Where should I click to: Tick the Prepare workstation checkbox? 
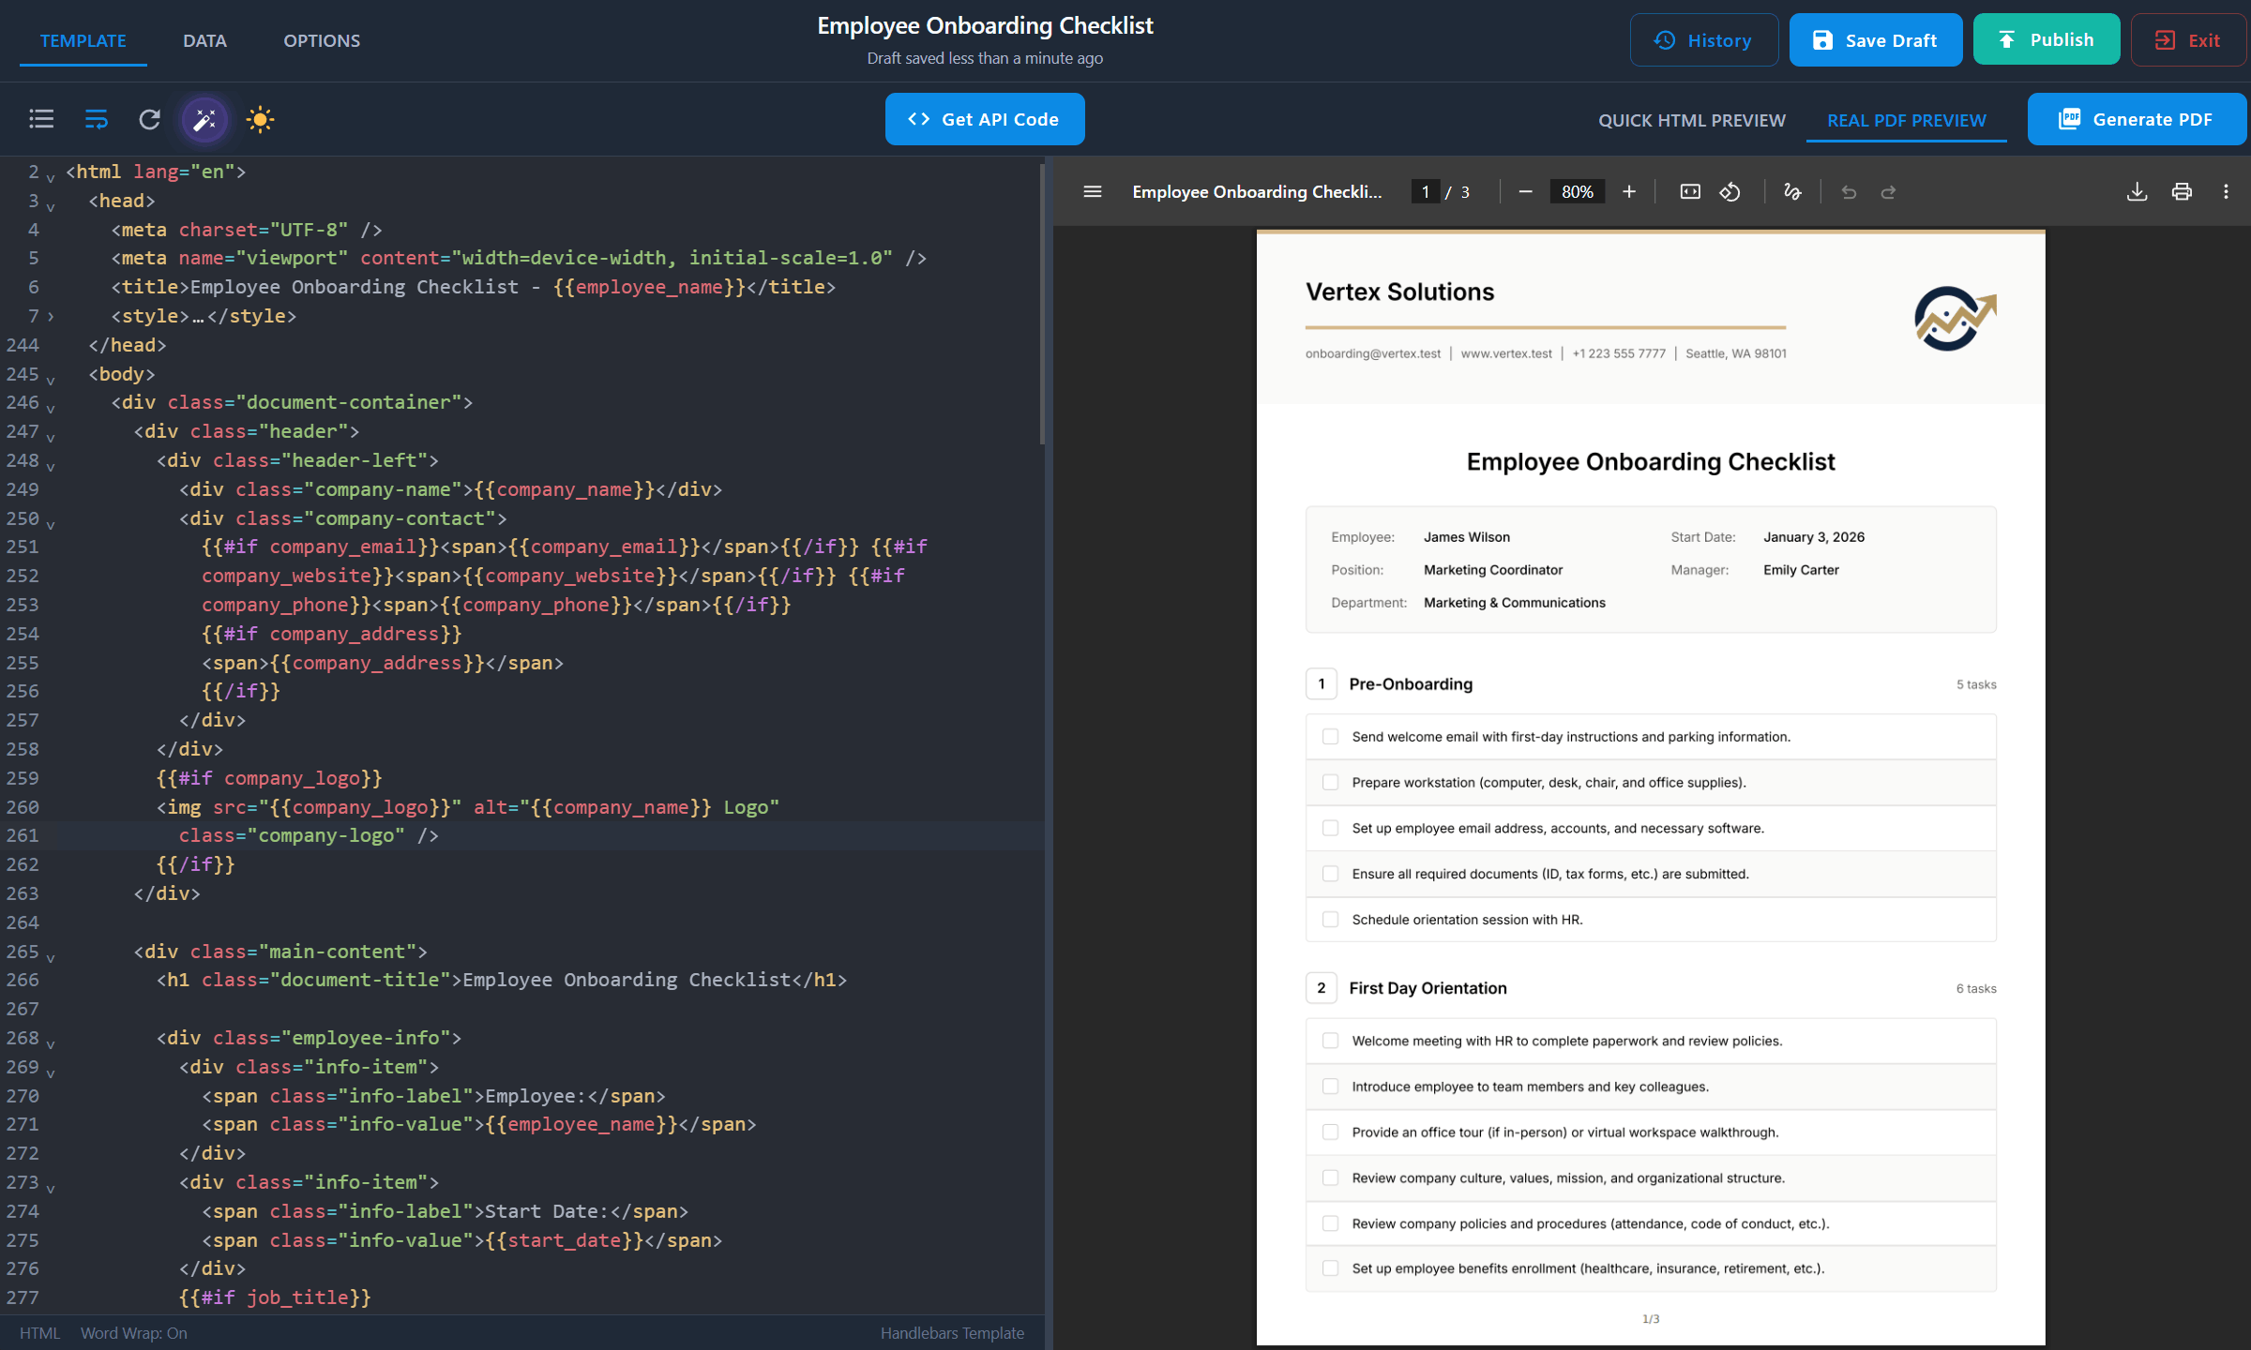(x=1330, y=782)
